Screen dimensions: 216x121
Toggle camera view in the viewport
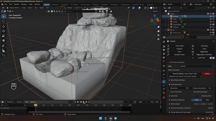pyautogui.click(x=158, y=35)
